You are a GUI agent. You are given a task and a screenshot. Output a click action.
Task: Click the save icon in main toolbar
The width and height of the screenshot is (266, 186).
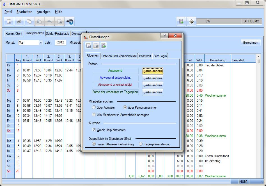coord(9,21)
